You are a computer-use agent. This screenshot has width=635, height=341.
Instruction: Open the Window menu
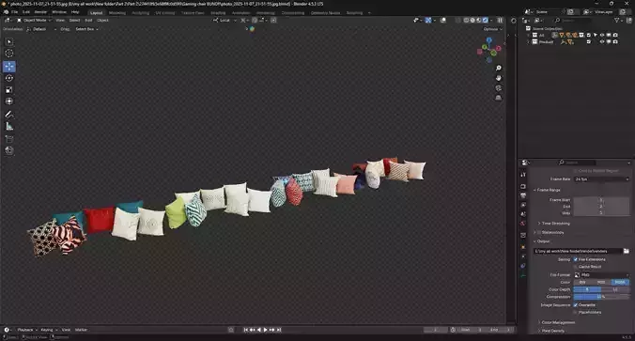[x=59, y=12]
